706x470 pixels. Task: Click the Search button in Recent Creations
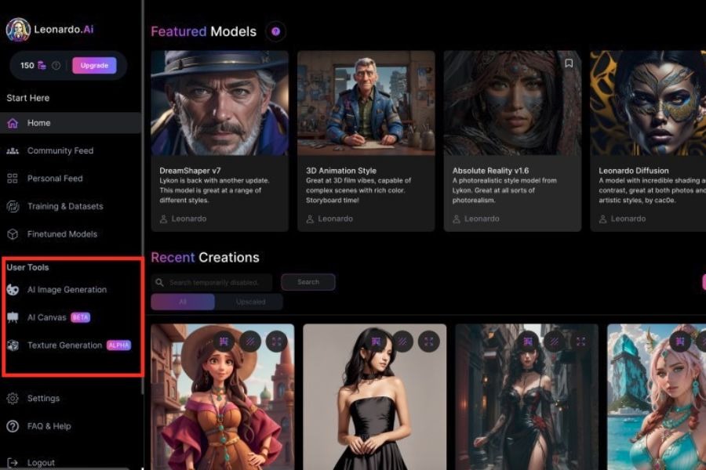308,282
